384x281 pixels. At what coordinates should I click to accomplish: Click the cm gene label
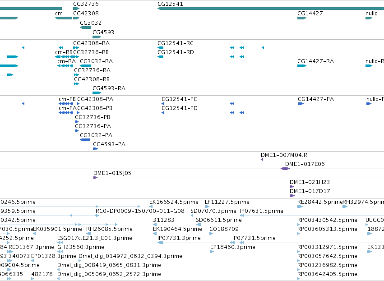pyautogui.click(x=59, y=14)
